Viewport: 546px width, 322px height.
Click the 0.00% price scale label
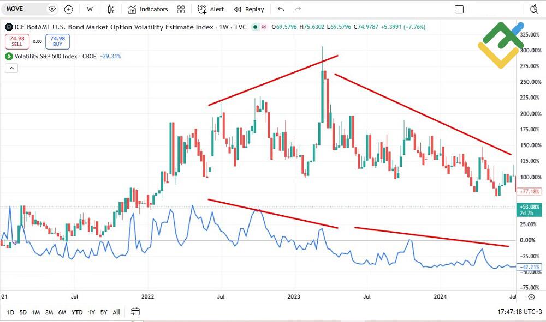[x=527, y=240]
